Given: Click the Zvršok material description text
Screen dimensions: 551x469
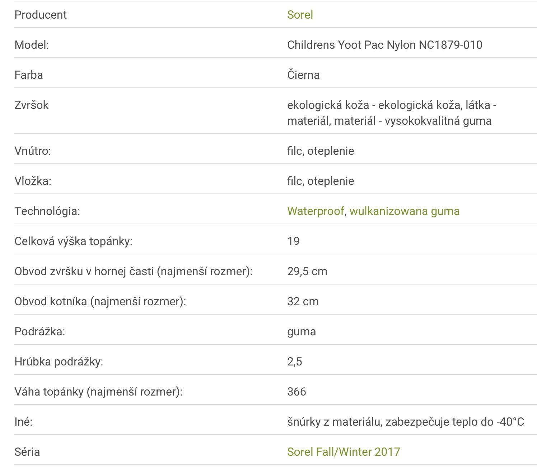Looking at the screenshot, I should point(391,113).
